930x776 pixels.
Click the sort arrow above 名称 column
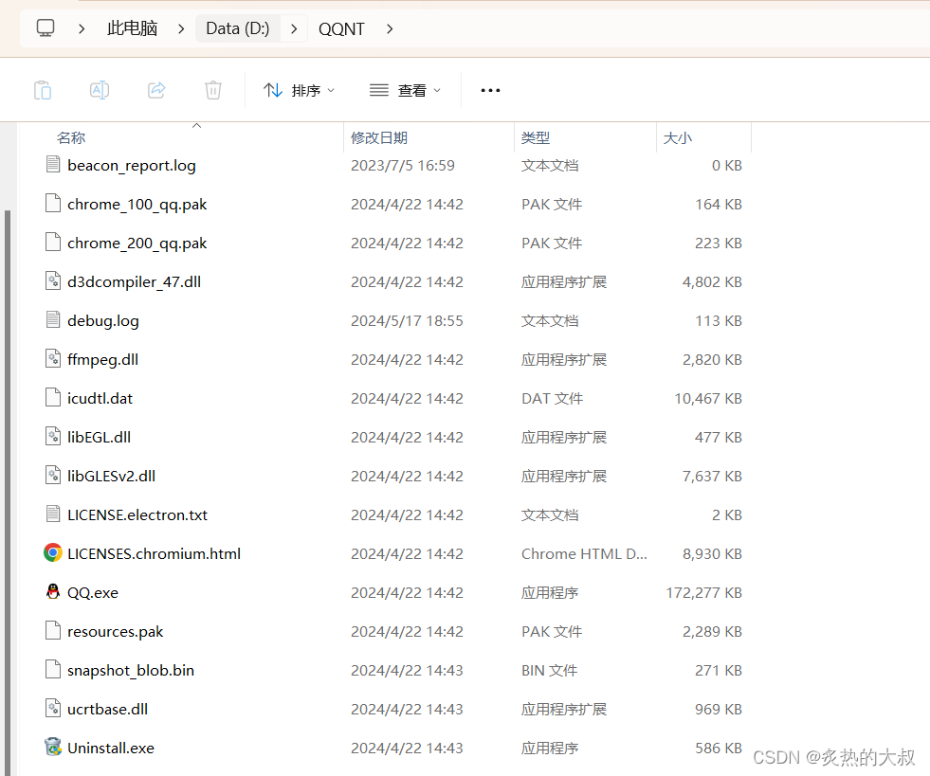(x=197, y=126)
